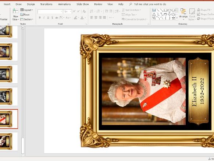
Task: Select the Arc shape
Action: click(158, 18)
